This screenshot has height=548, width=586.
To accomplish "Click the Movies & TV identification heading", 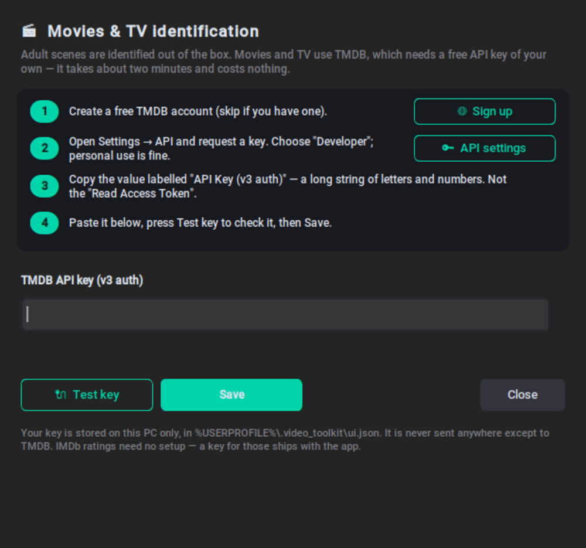I will (153, 31).
